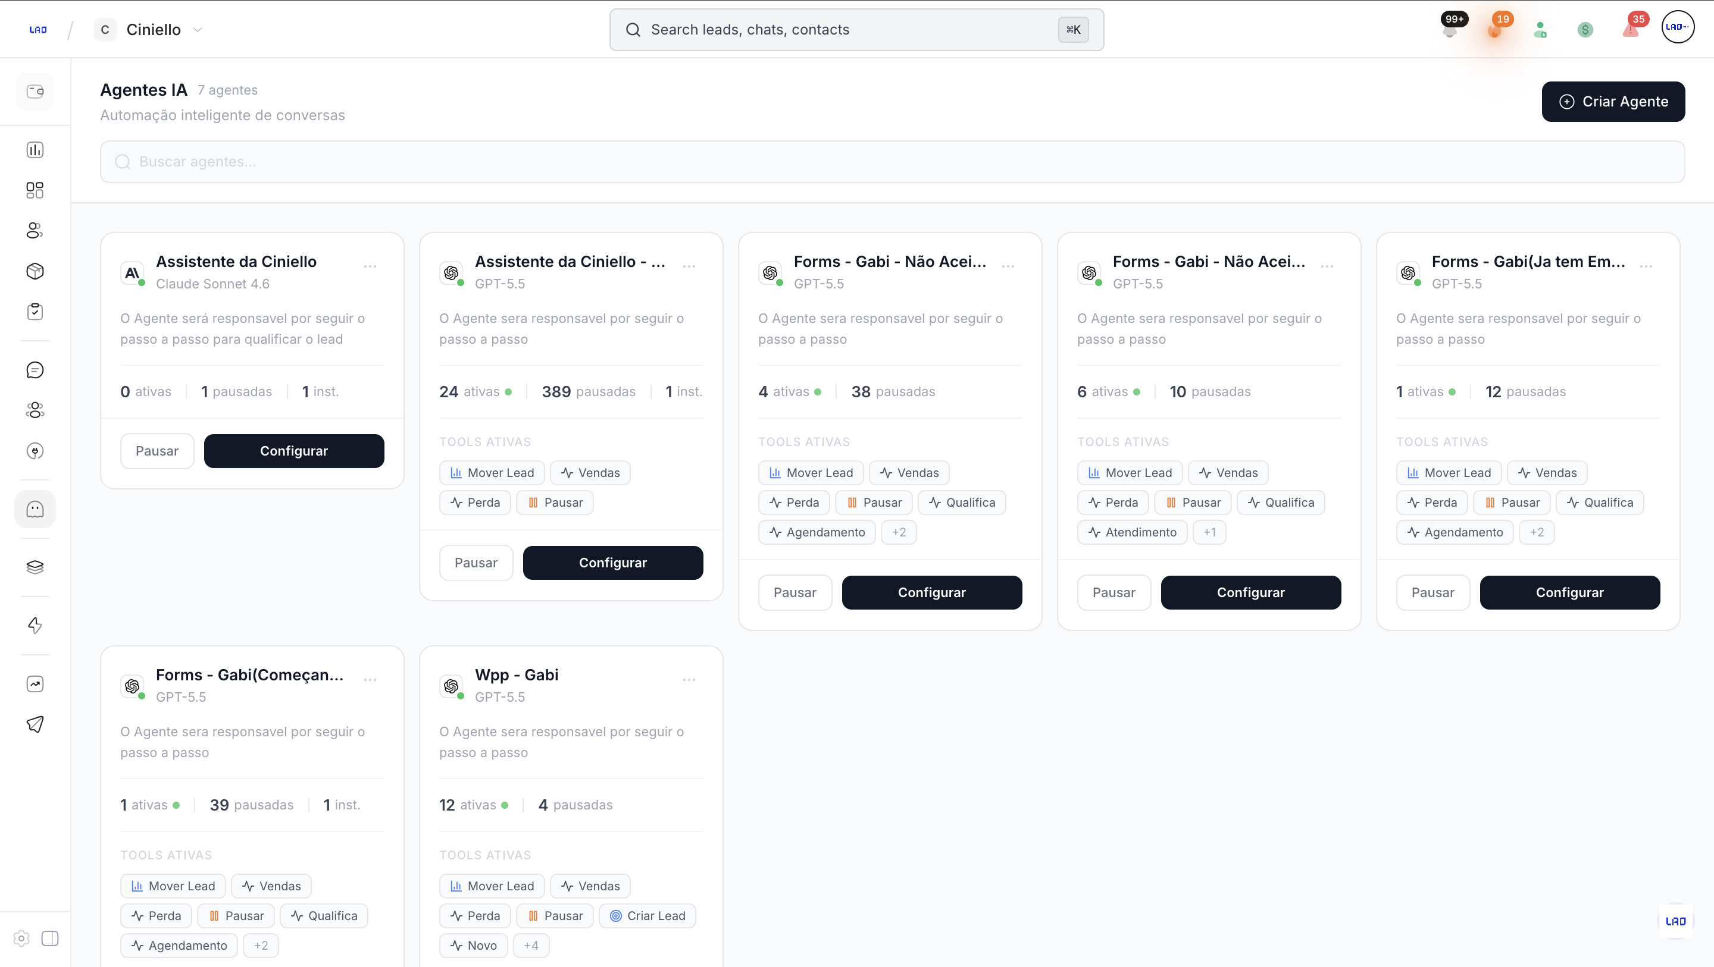
Task: Expand the Ciniello workspace dropdown
Action: [x=149, y=30]
